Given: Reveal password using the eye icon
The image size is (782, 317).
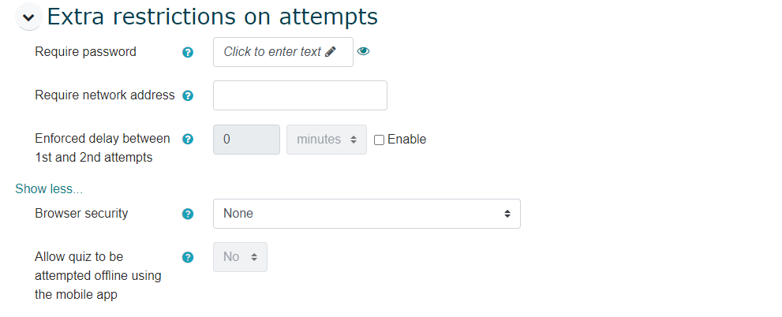Looking at the screenshot, I should [x=364, y=52].
